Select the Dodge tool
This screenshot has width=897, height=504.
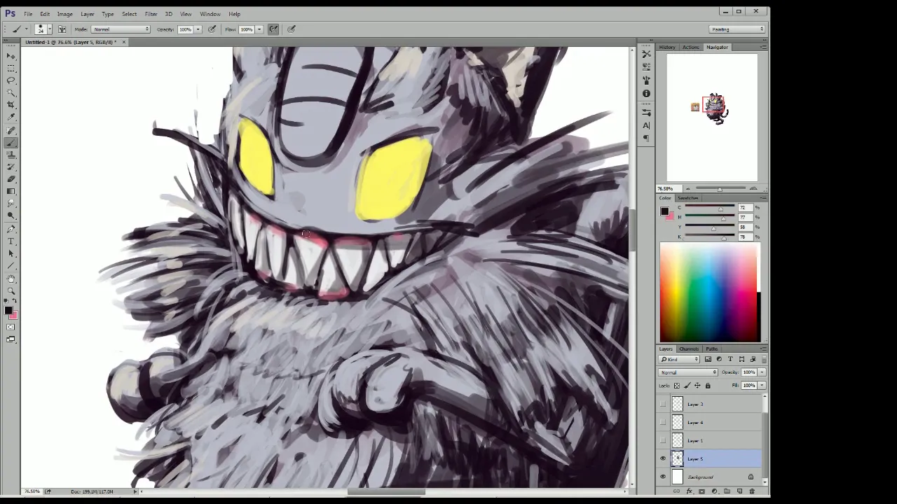(11, 216)
